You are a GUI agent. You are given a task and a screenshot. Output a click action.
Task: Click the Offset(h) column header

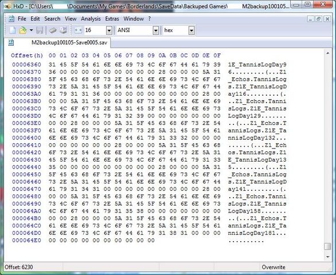(x=27, y=56)
